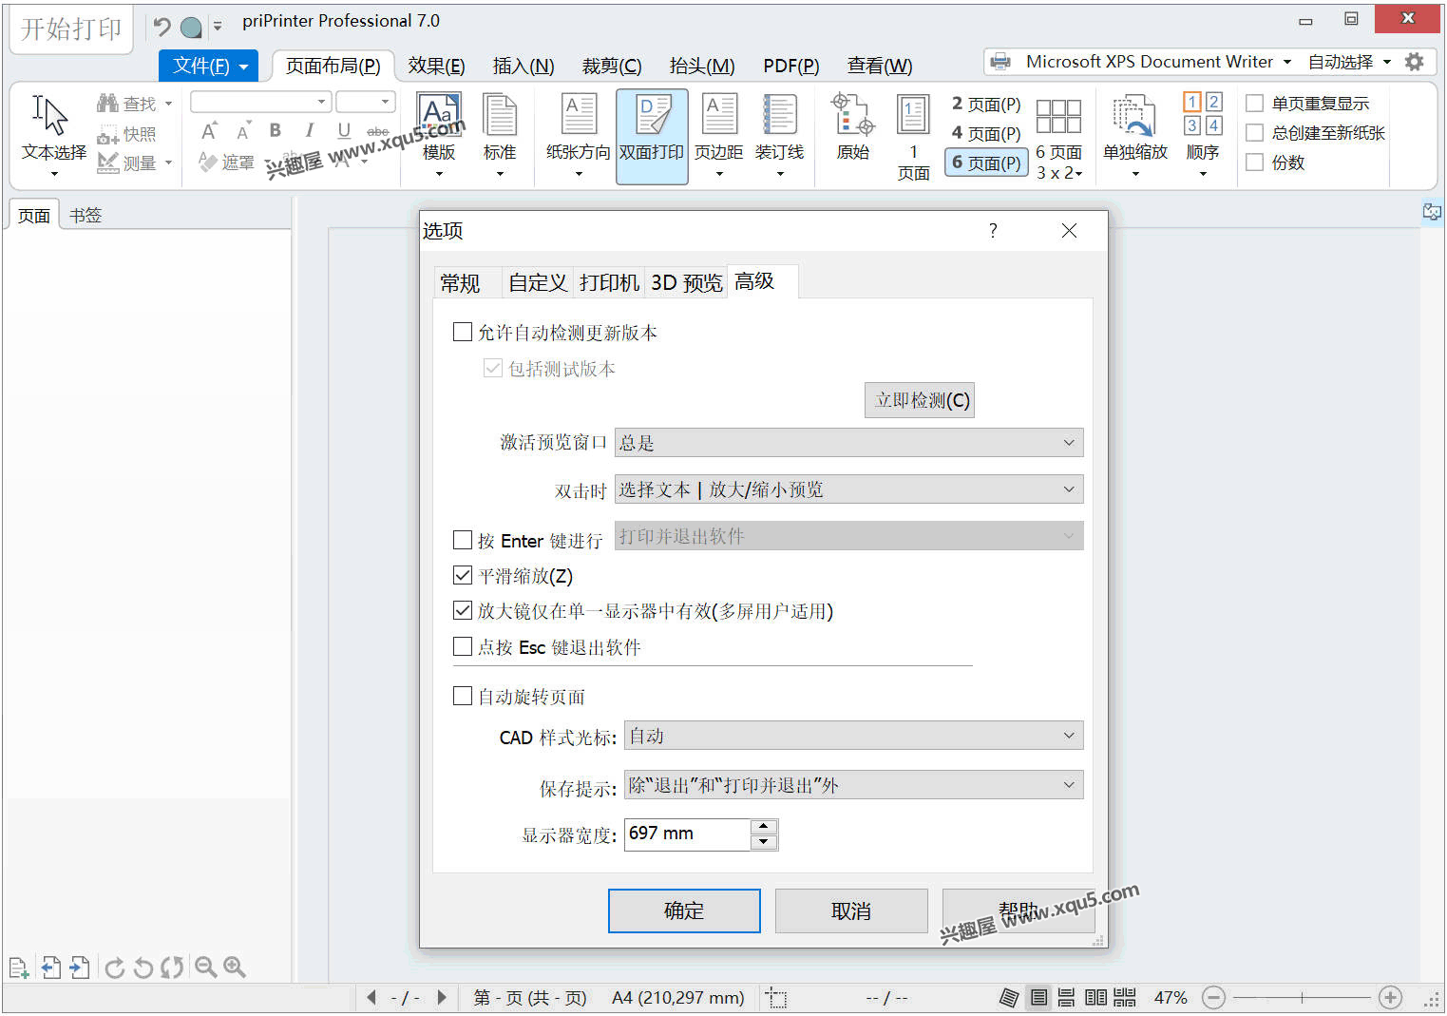Check the 按 Enter 键进行 option

(463, 540)
